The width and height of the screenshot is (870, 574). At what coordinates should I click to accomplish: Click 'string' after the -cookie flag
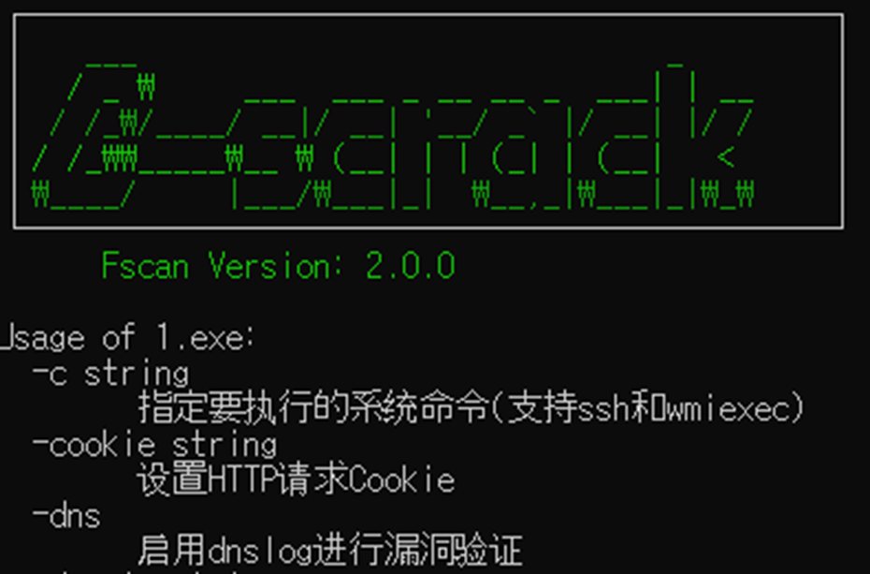tap(225, 445)
